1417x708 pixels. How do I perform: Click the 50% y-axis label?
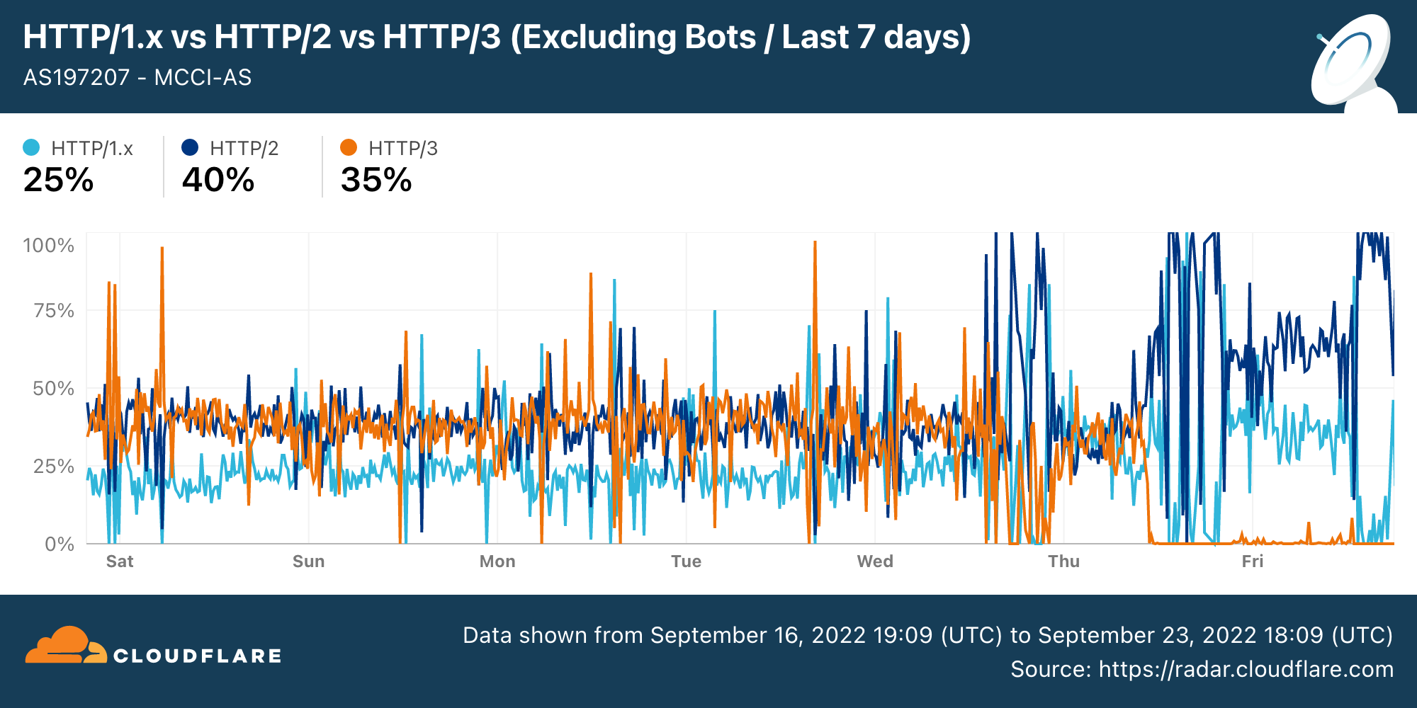(x=53, y=388)
